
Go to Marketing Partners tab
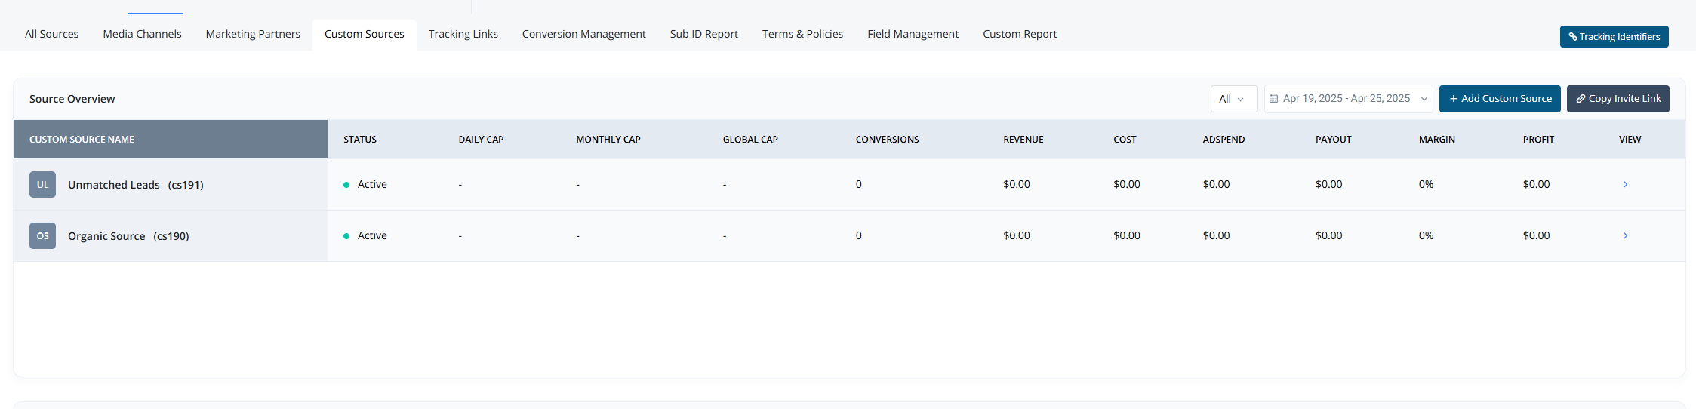(253, 34)
